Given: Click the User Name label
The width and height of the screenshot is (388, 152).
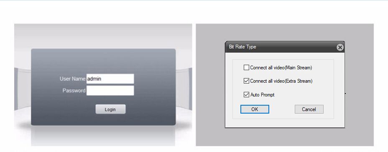Looking at the screenshot, I should (73, 79).
